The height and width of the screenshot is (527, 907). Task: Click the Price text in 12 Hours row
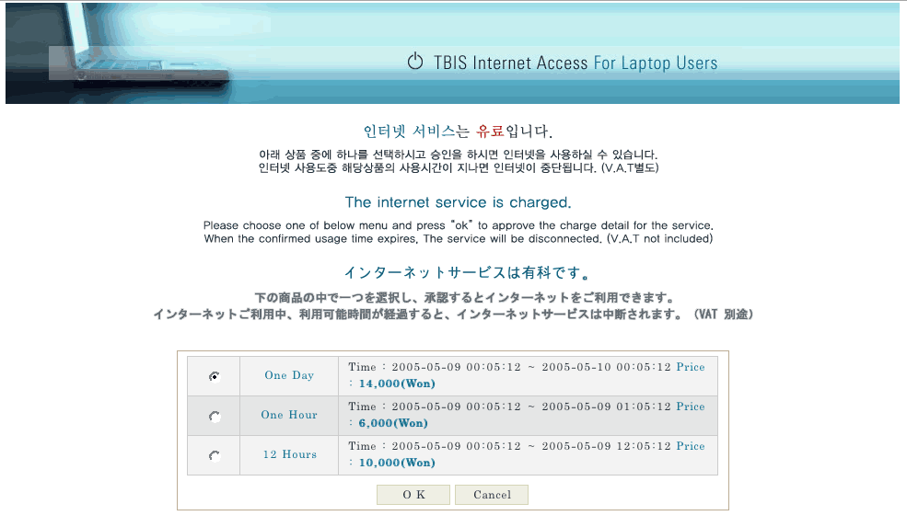tap(691, 446)
